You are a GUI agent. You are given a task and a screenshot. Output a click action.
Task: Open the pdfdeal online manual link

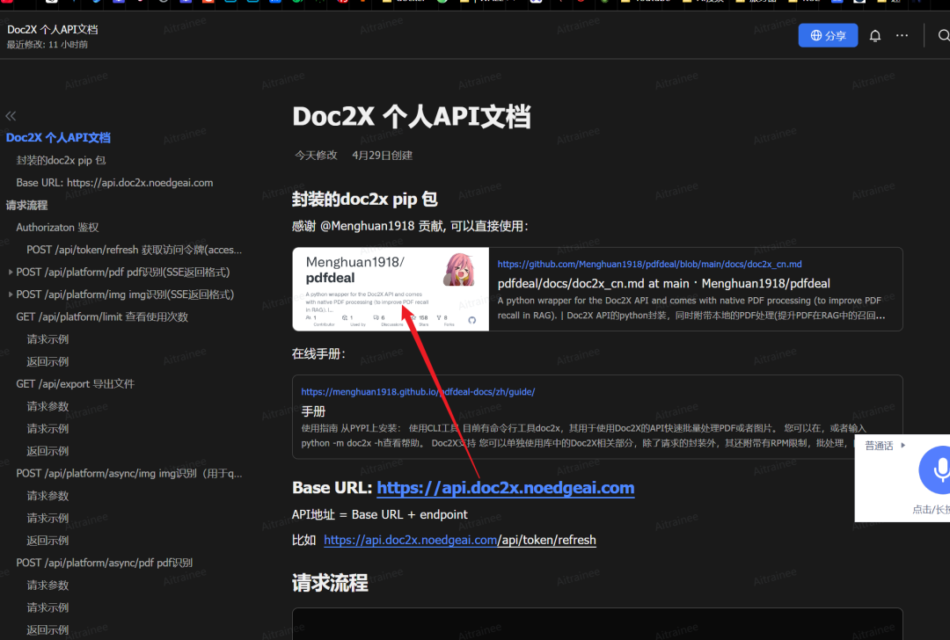pos(418,391)
